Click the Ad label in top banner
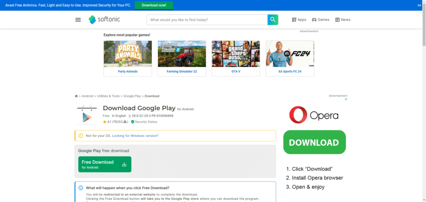Image resolution: width=426 pixels, height=202 pixels. click(x=419, y=5)
